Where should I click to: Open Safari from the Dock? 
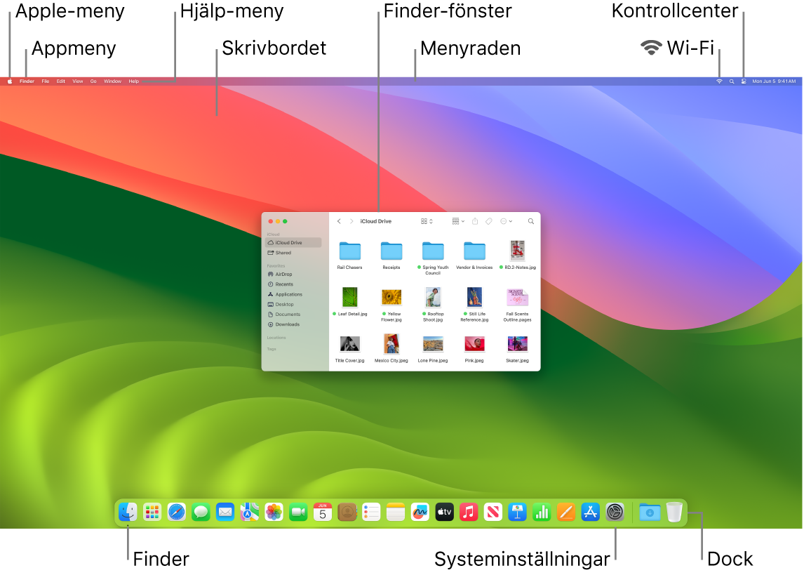[177, 512]
